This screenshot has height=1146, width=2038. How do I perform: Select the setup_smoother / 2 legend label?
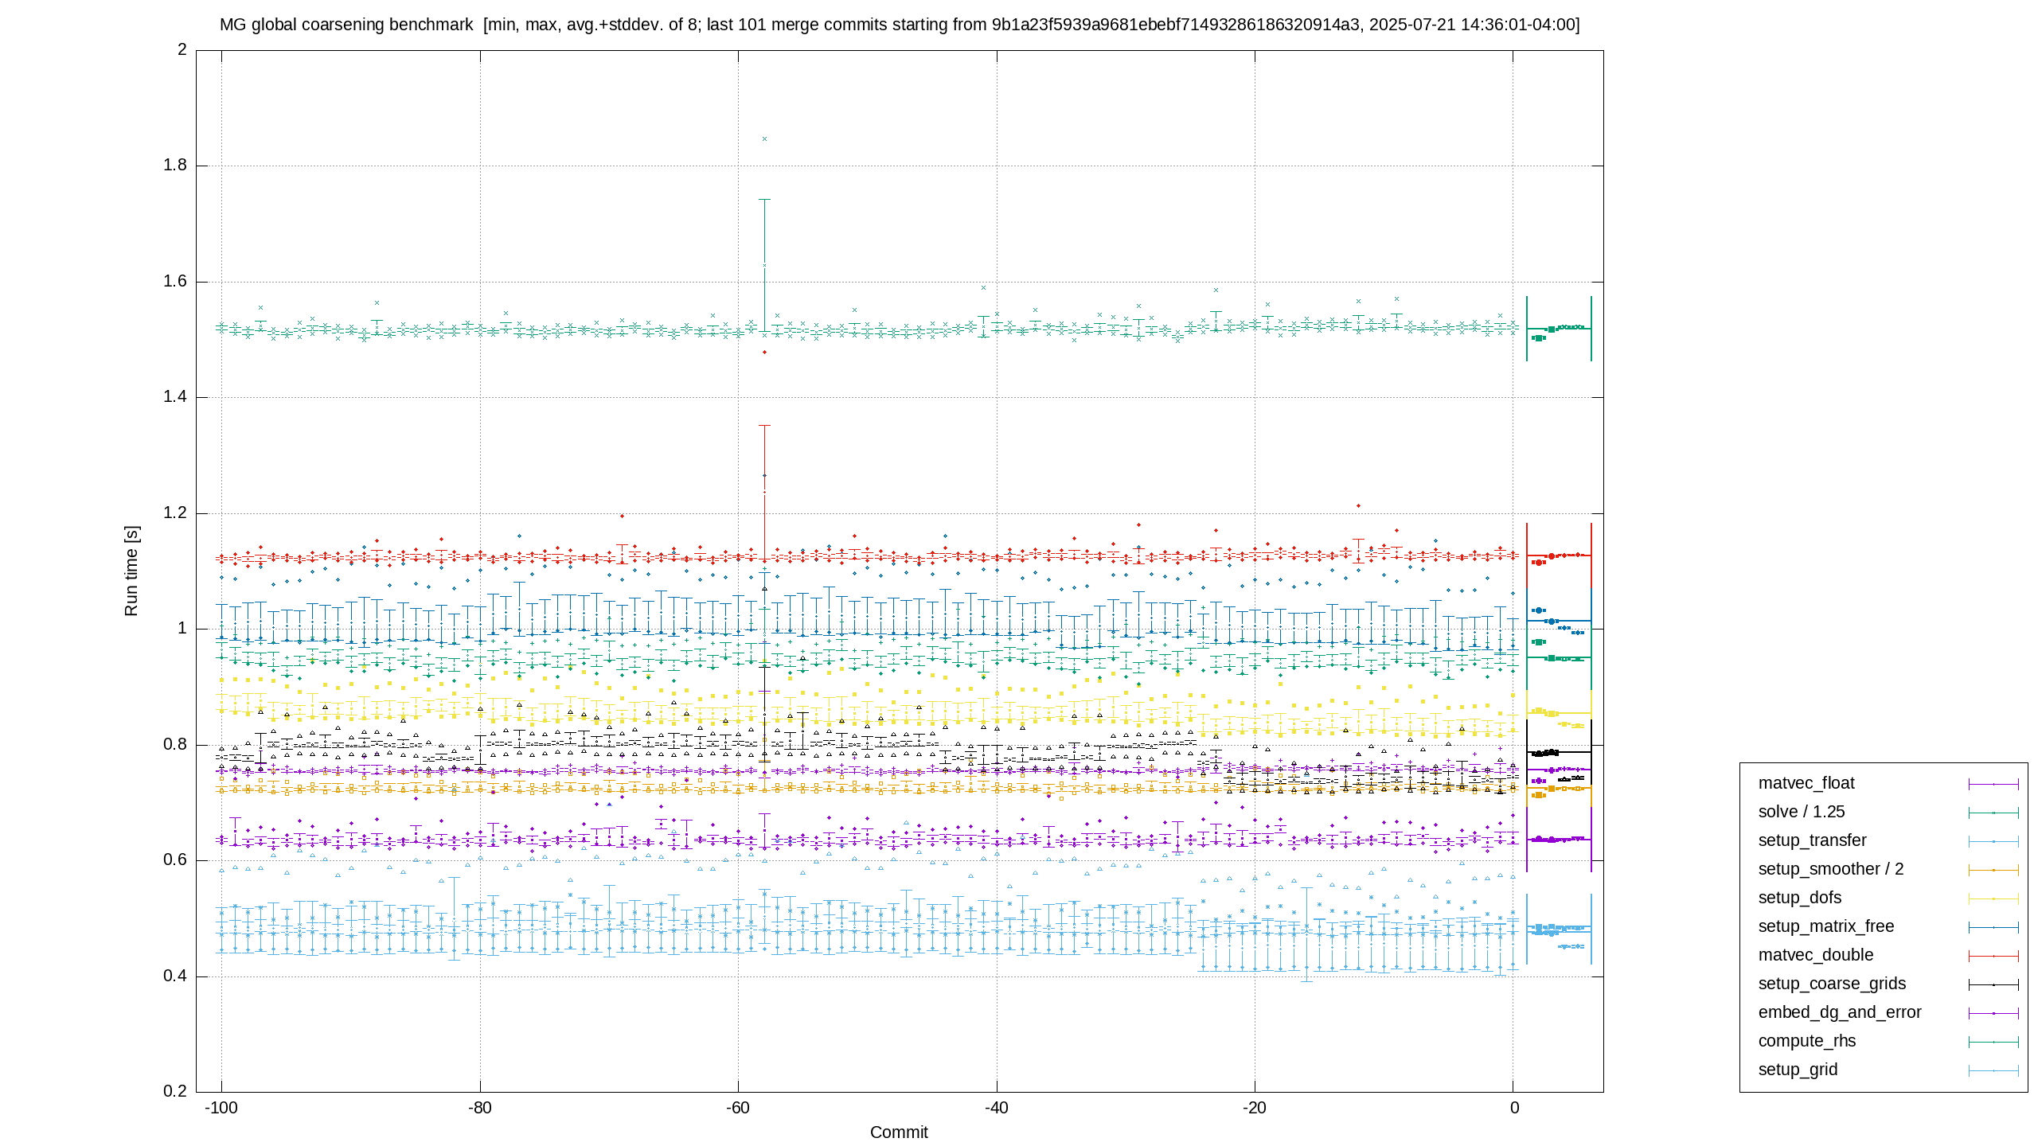1831,869
